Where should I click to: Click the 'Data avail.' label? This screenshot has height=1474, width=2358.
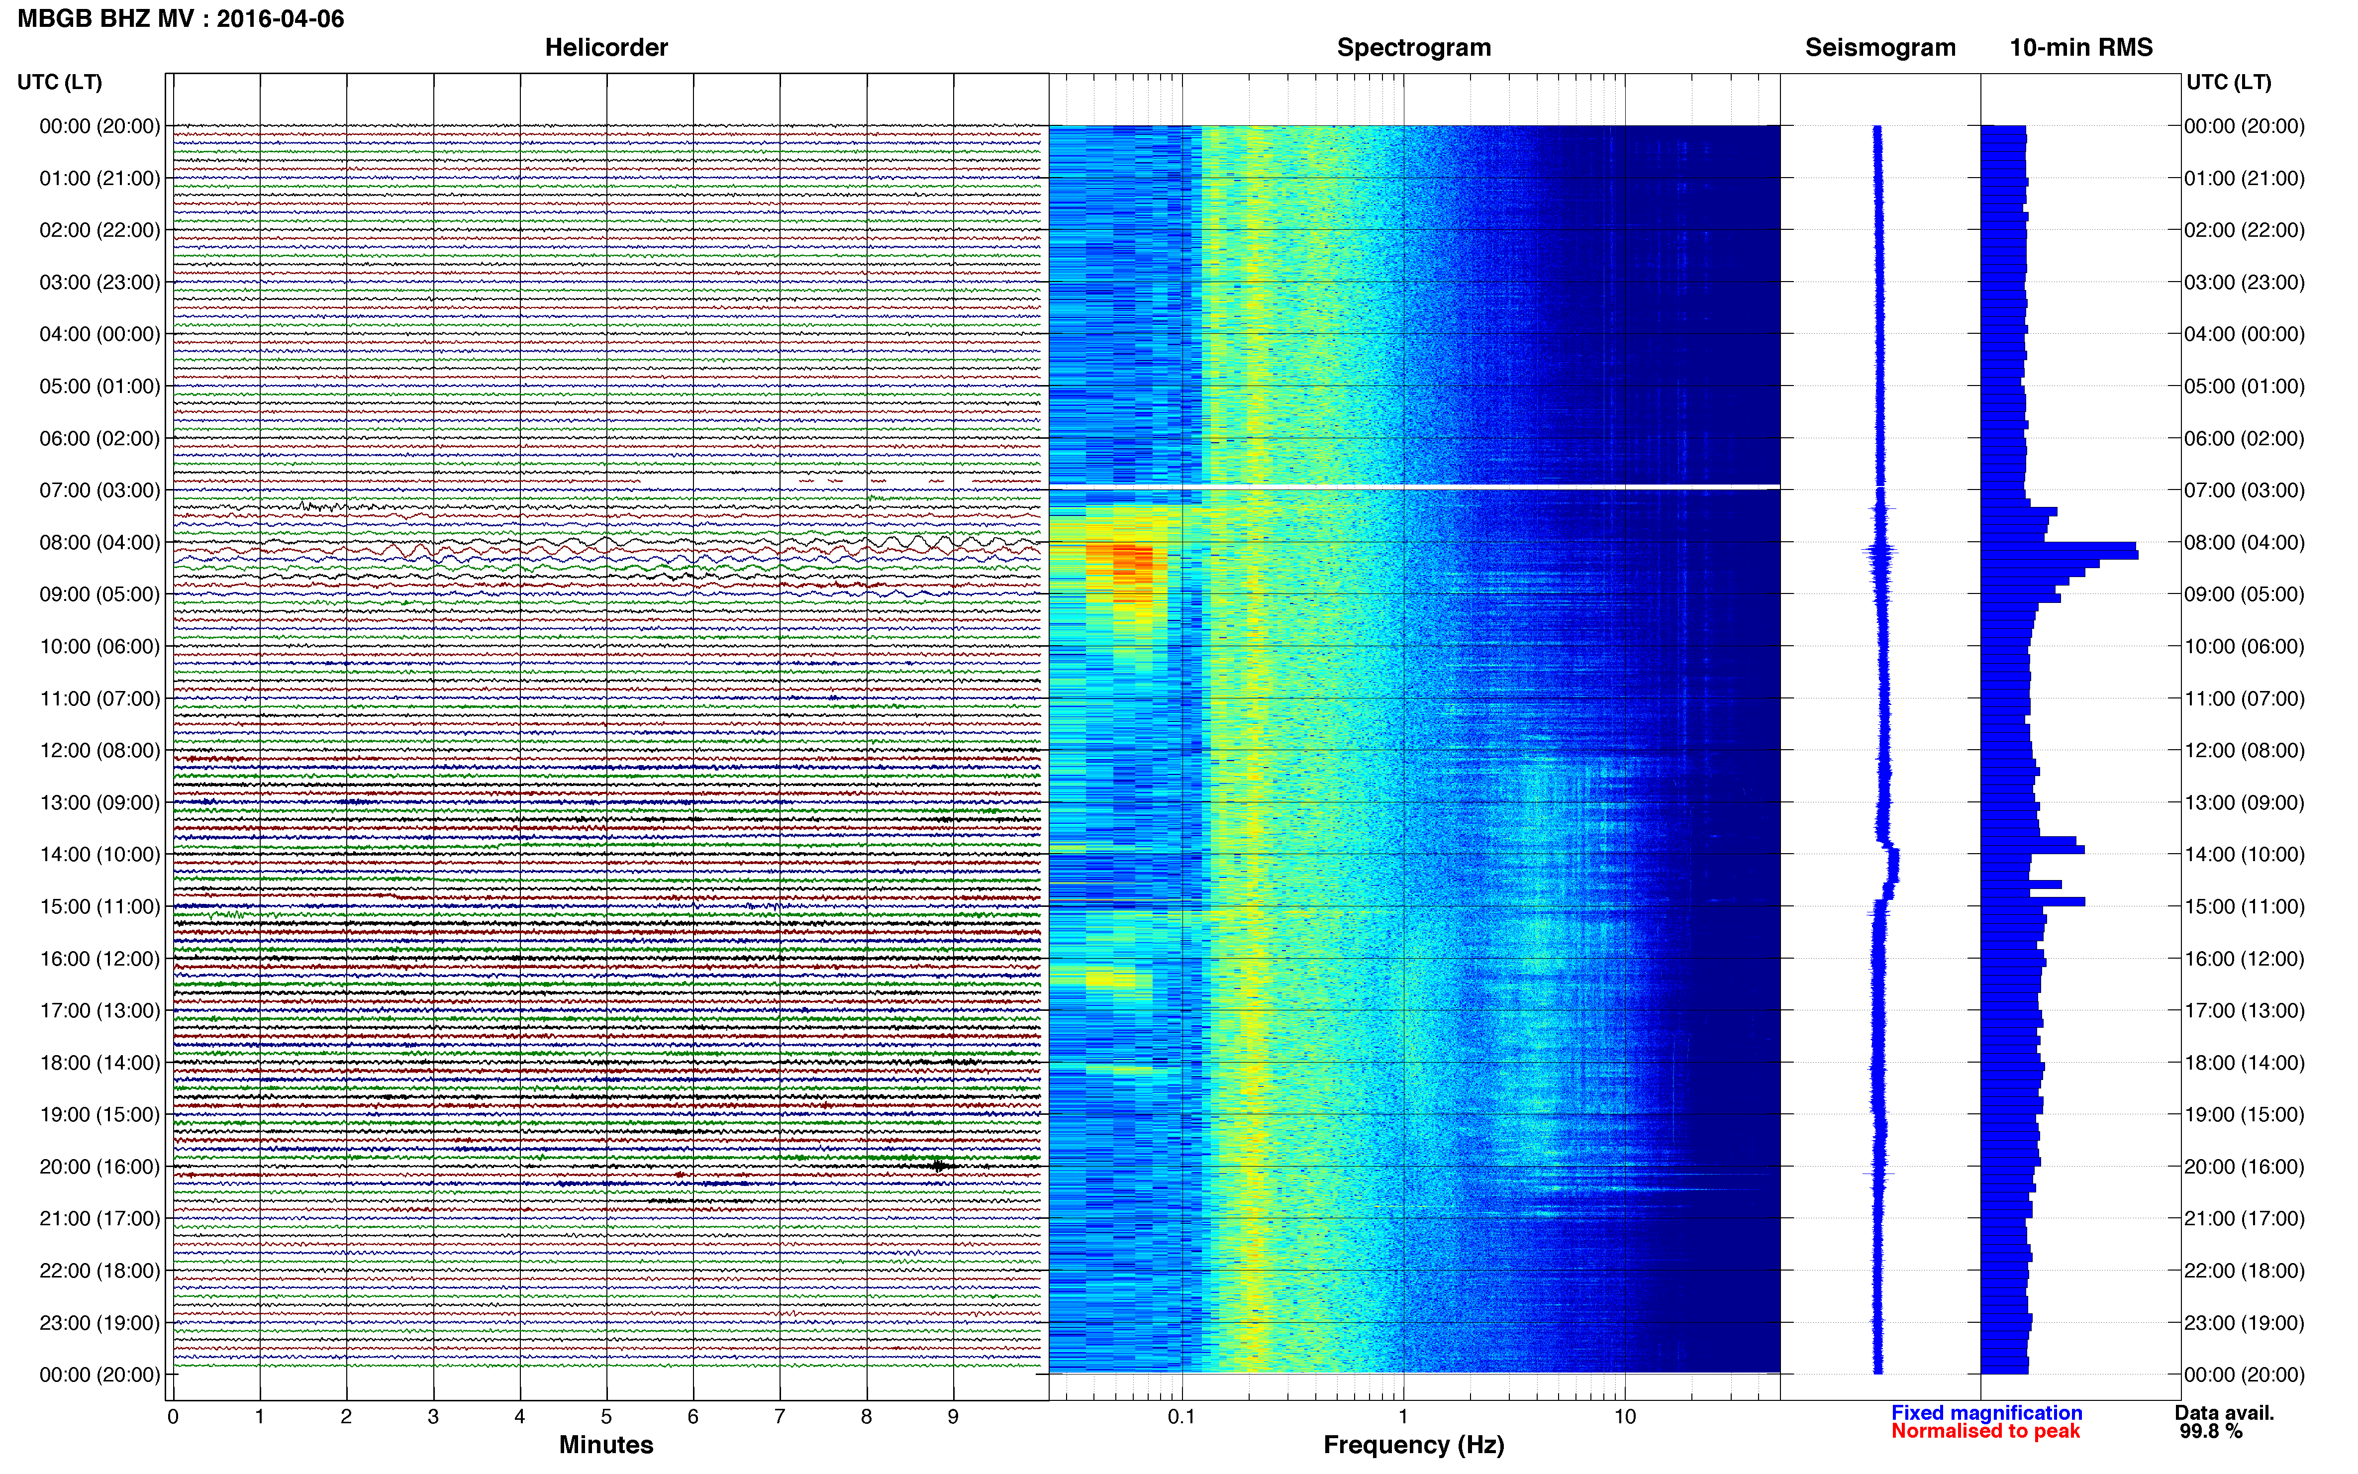2225,1413
